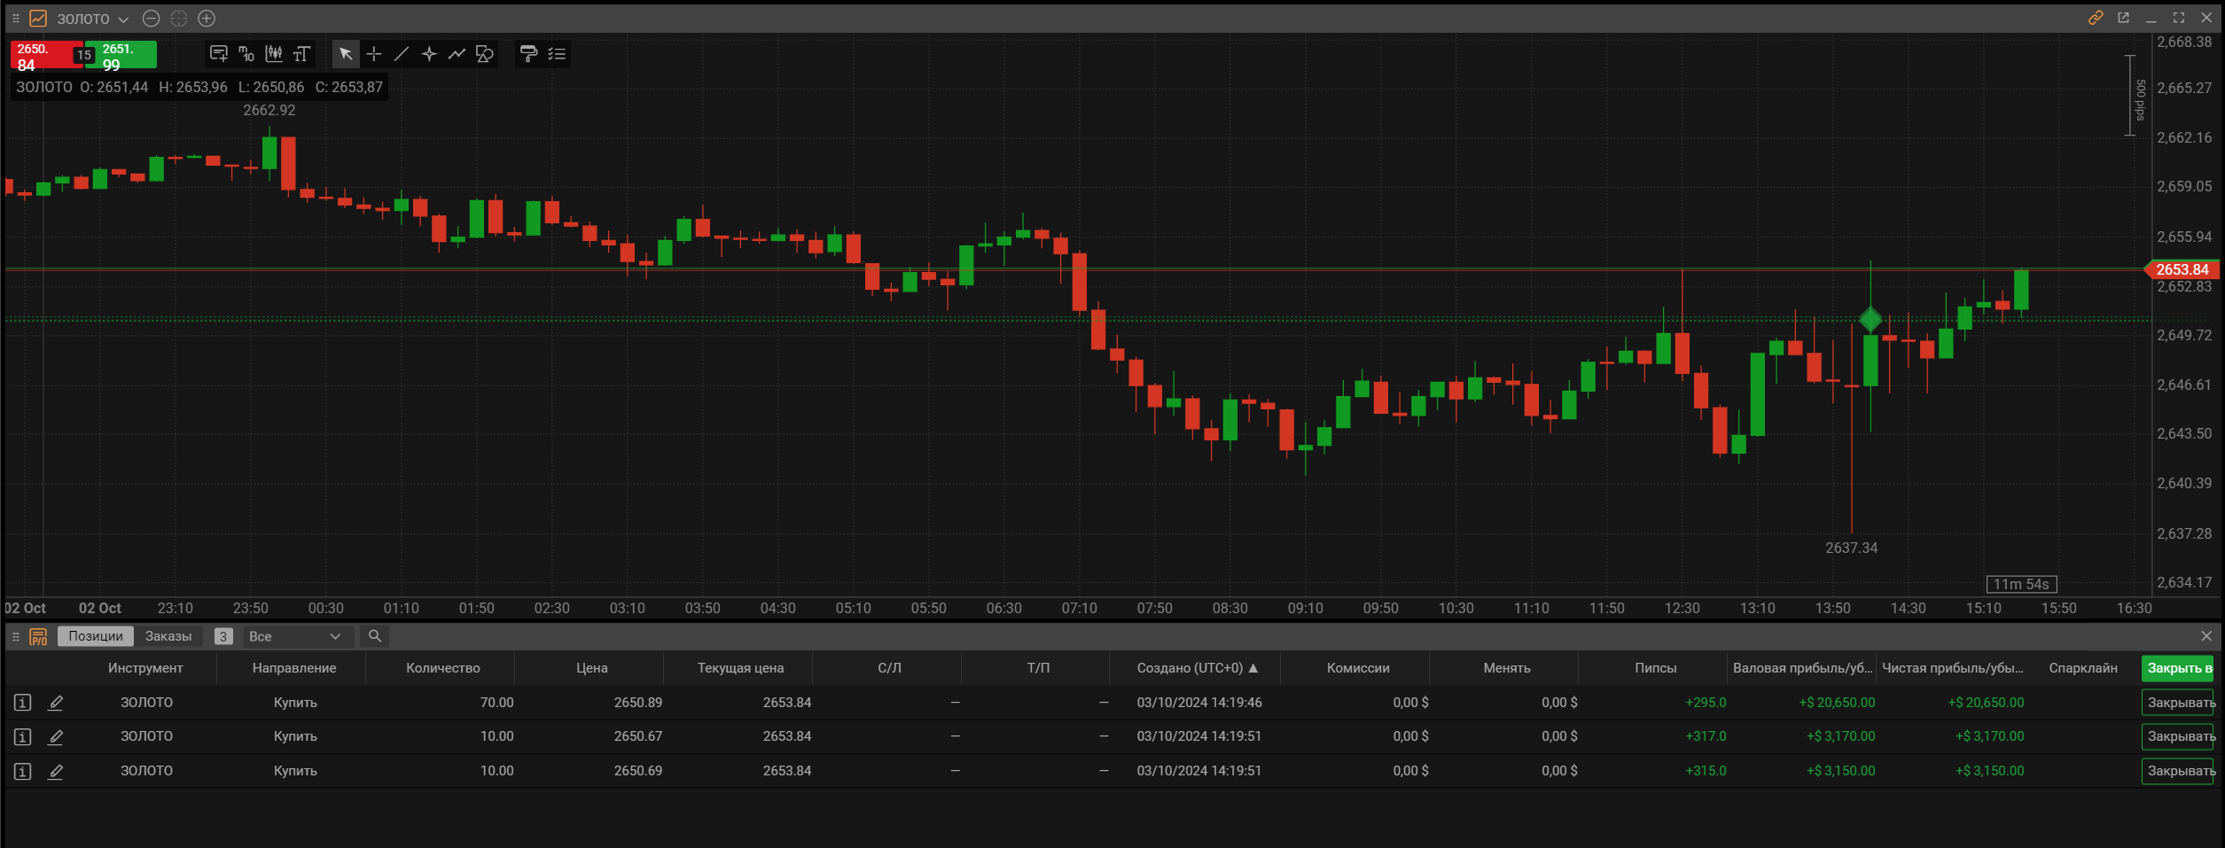Image resolution: width=2225 pixels, height=848 pixels.
Task: Click the spread value 15 badge
Action: (x=84, y=55)
